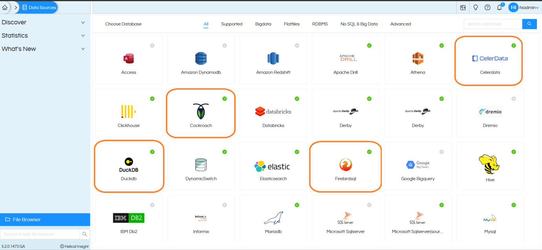Toggle the sidebar panel layout icon
Screen dimensions: 542x250
click(x=463, y=7)
